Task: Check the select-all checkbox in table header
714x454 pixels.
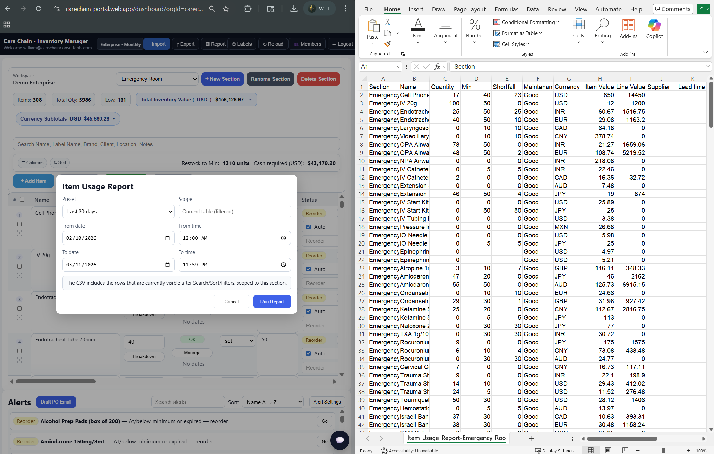Action: [x=22, y=199]
